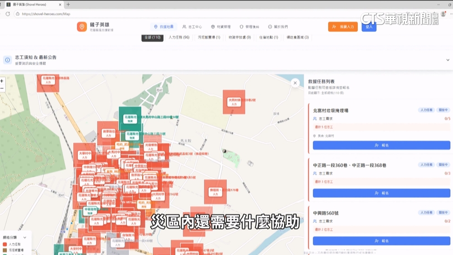This screenshot has height=255, width=453.
Task: Select the 全部 (110) filter chip
Action: pos(153,38)
